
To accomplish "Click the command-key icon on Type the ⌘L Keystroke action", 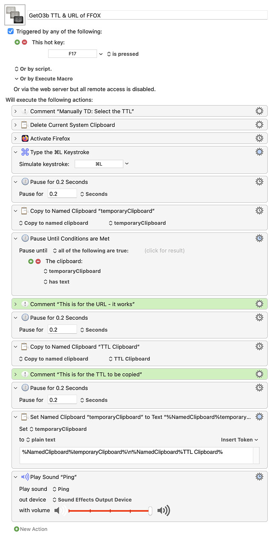I will pyautogui.click(x=25, y=152).
